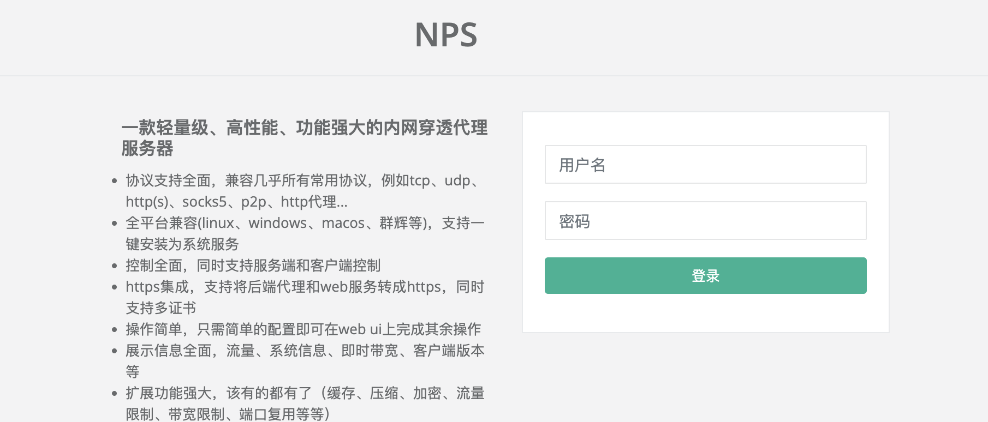Click the bullet about 控制全面

(254, 266)
